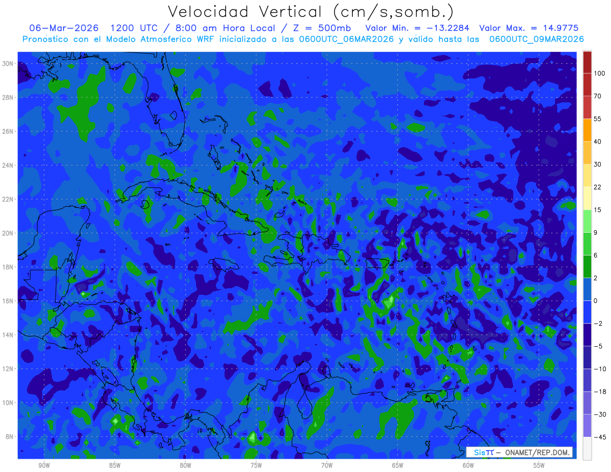The width and height of the screenshot is (611, 472).
Task: Click the latitude axis label "28N"
Action: click(x=8, y=97)
